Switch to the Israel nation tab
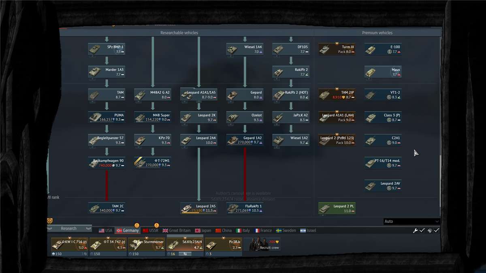This screenshot has height=273, width=486. click(x=308, y=231)
